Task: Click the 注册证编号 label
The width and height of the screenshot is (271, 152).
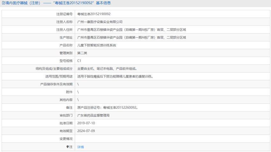Action: 64,14
